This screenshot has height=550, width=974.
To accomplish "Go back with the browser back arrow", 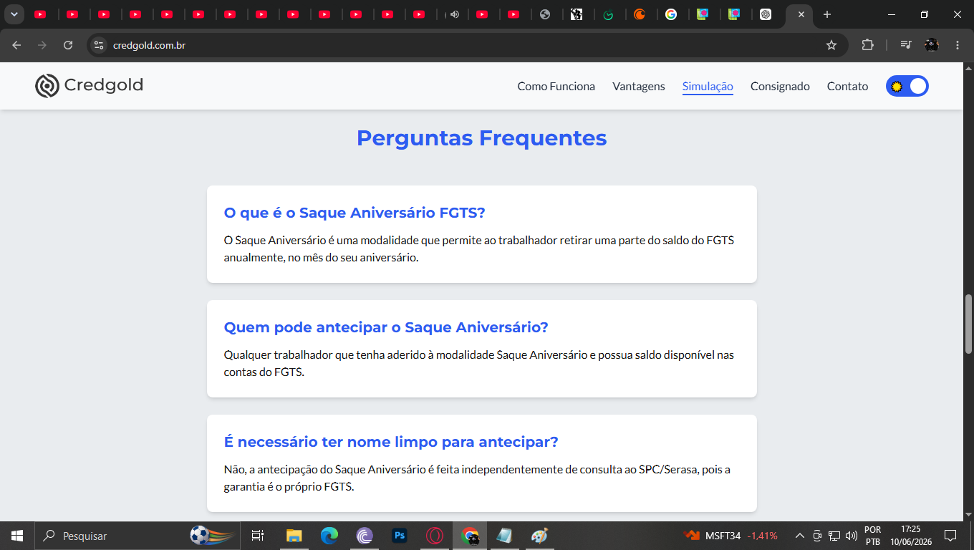I will click(x=16, y=45).
